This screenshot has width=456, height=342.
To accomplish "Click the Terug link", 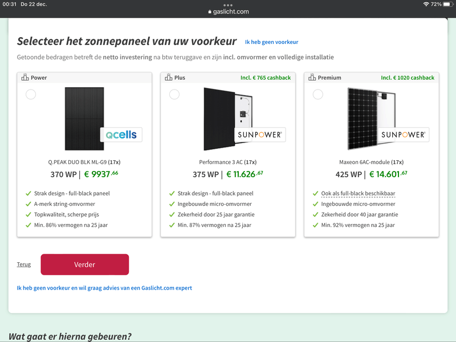I will click(x=24, y=264).
